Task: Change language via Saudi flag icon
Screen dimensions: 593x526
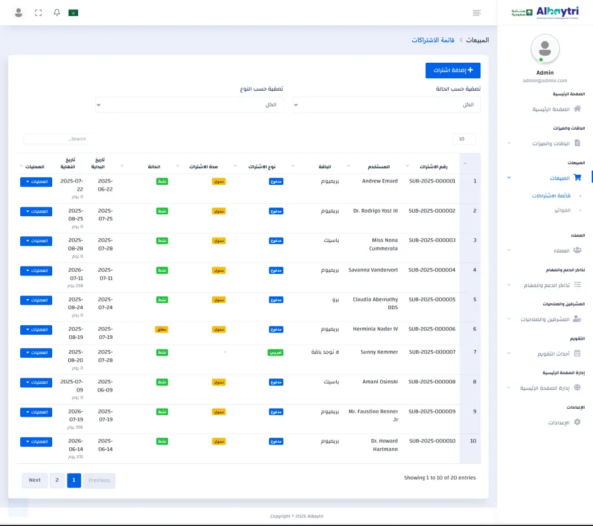Action: (x=74, y=13)
